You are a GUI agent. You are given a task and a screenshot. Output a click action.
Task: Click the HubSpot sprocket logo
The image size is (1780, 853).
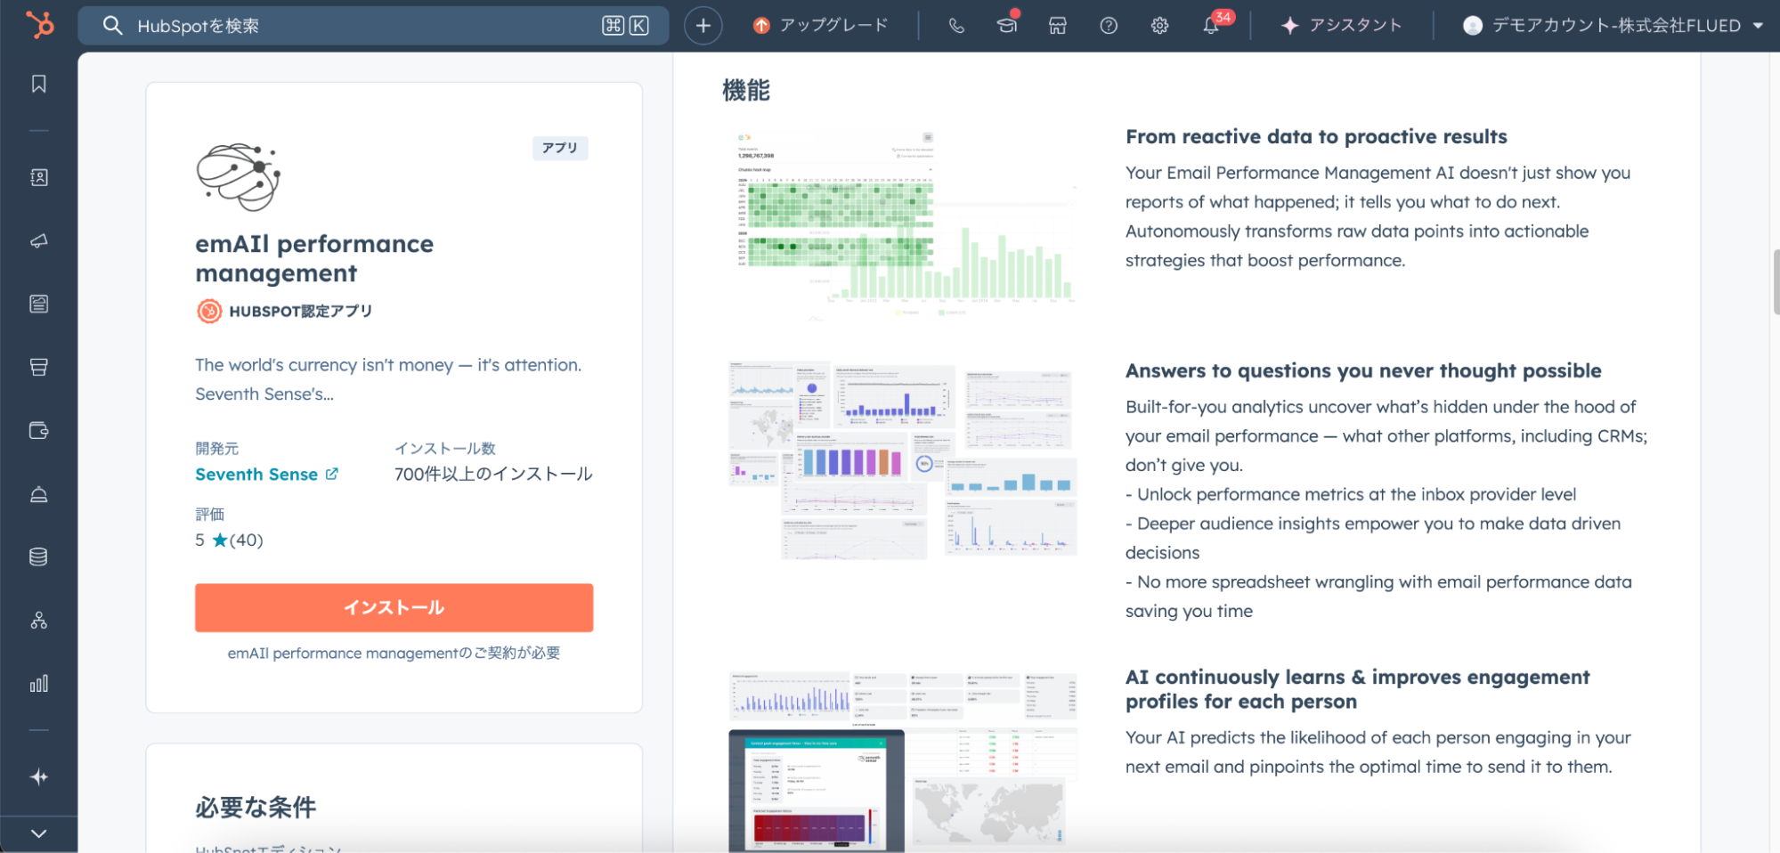pos(39,25)
